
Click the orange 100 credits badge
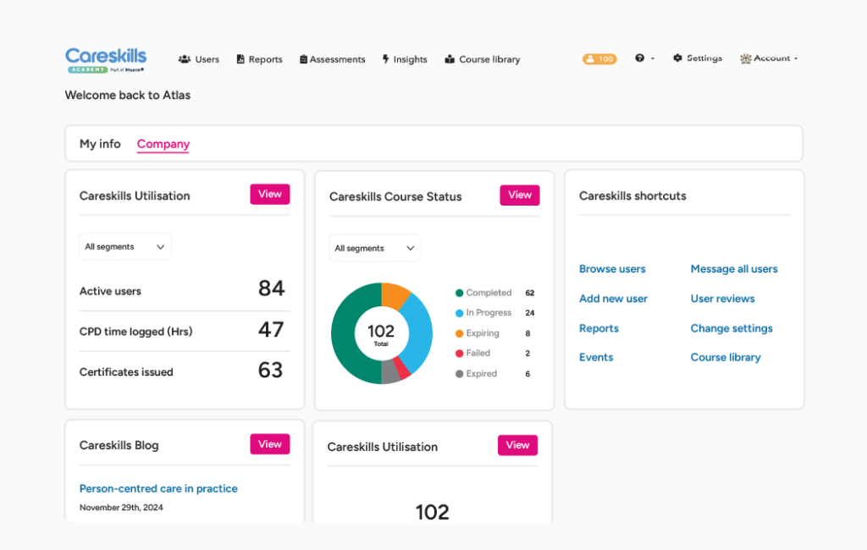pyautogui.click(x=599, y=59)
